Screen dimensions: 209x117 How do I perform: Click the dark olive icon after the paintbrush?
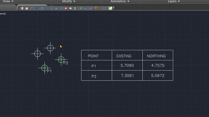(x=100, y=8)
